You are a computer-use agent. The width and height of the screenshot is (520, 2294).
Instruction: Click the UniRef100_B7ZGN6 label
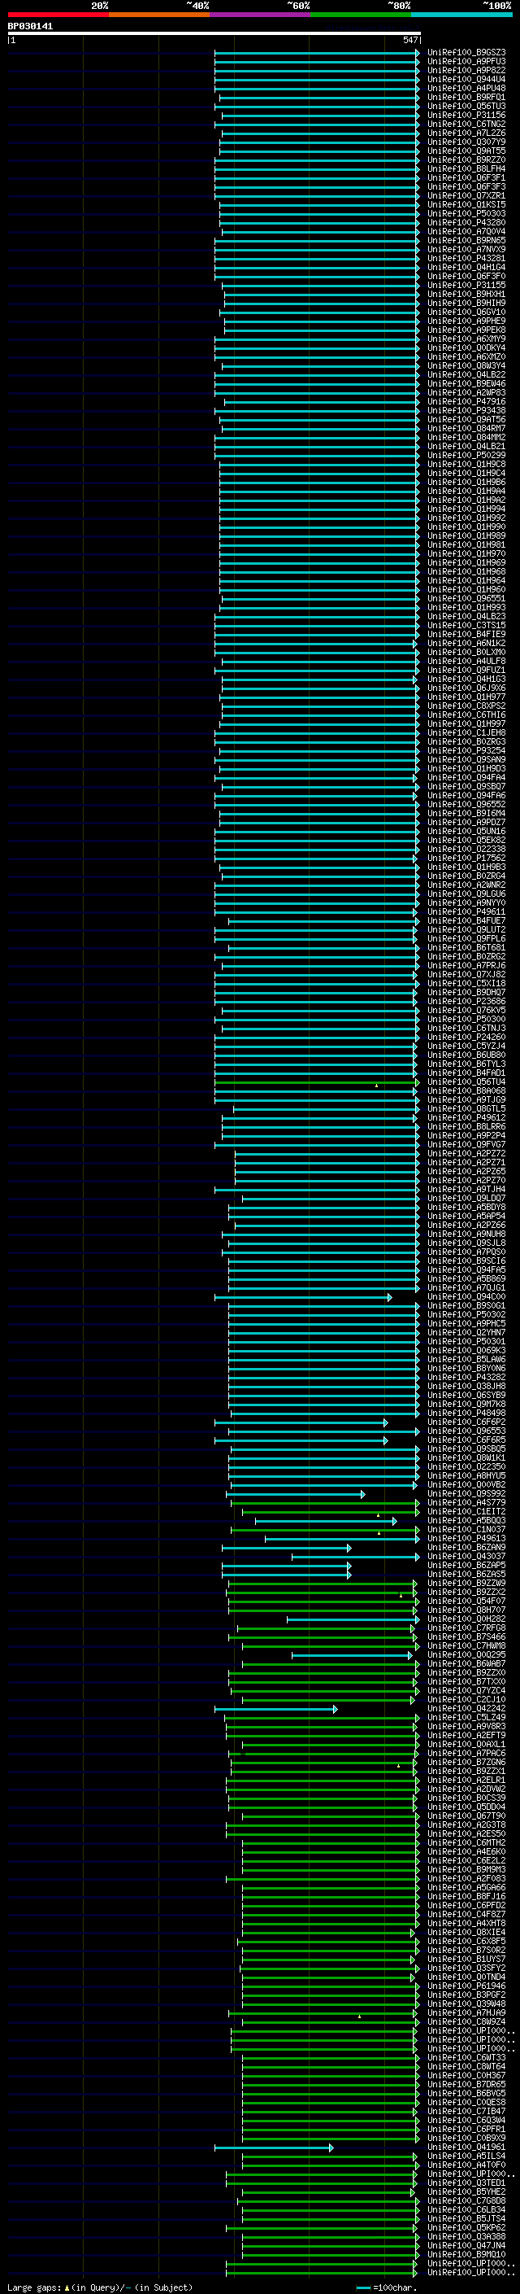coord(466,1763)
